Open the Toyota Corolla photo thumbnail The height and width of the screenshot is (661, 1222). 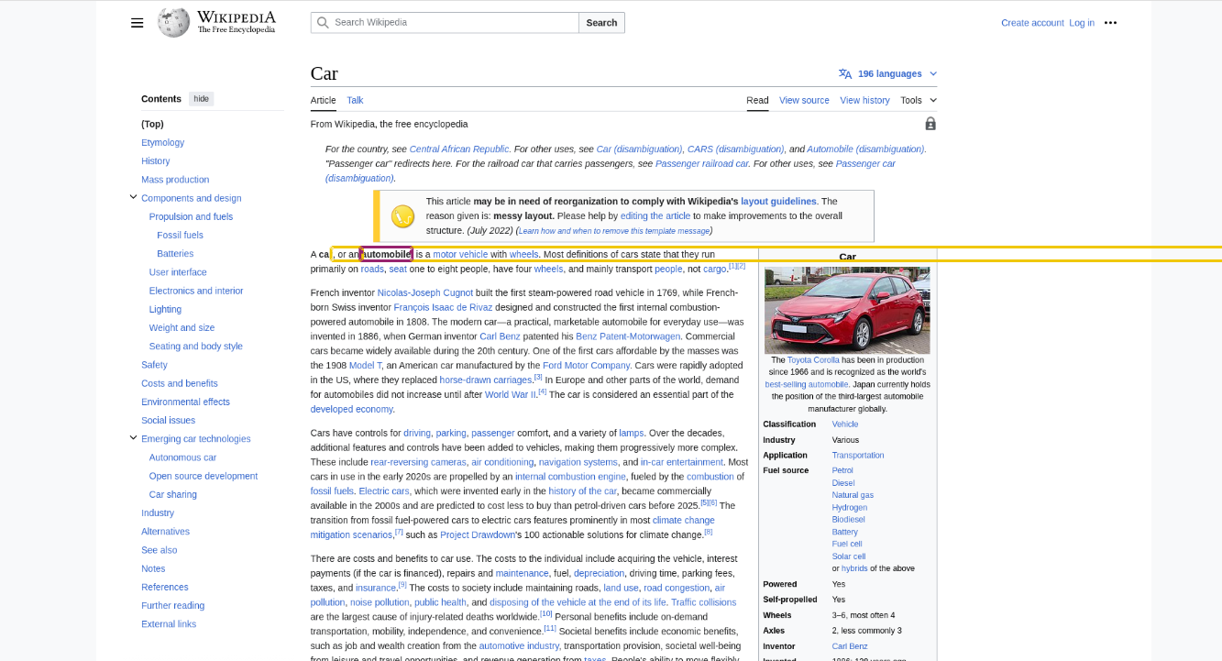[x=847, y=310]
